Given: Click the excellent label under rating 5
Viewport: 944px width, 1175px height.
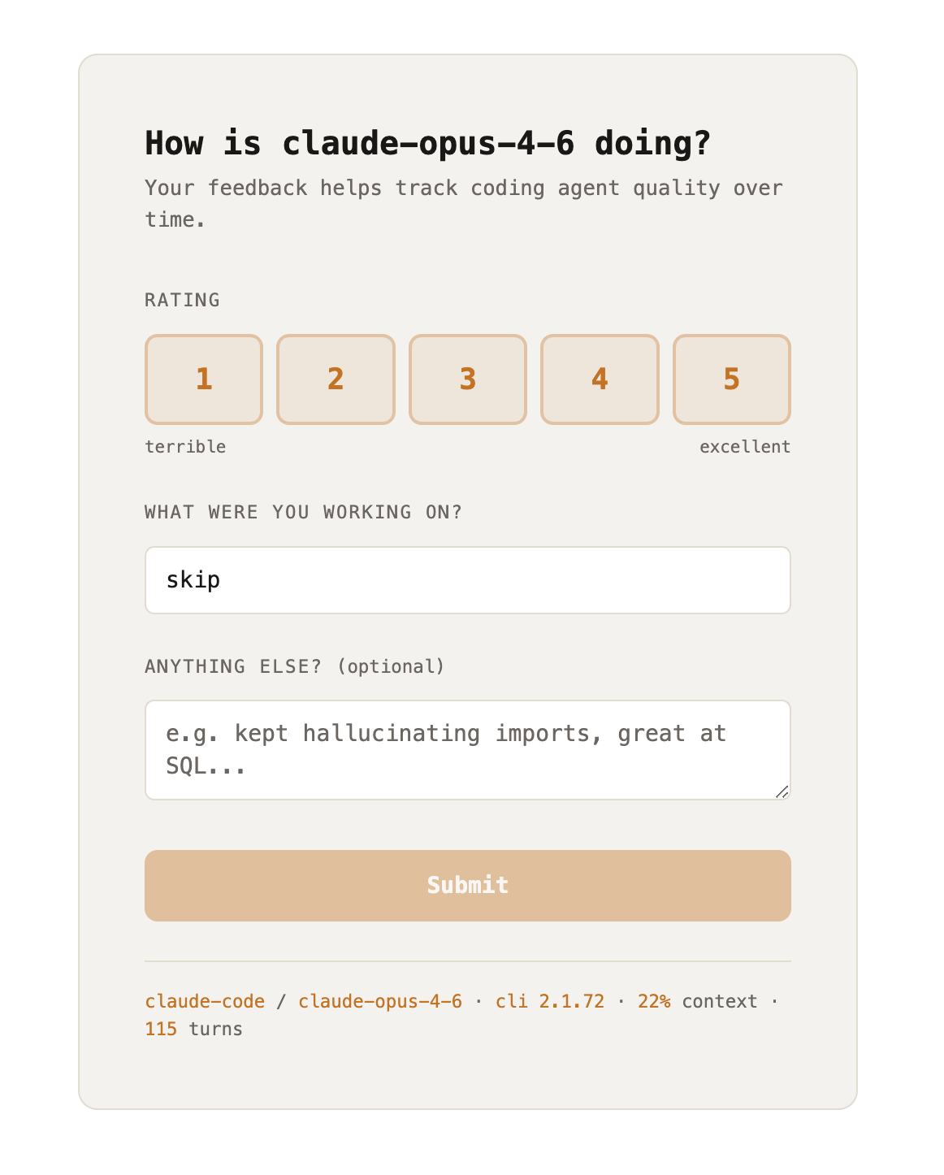Looking at the screenshot, I should pos(744,445).
